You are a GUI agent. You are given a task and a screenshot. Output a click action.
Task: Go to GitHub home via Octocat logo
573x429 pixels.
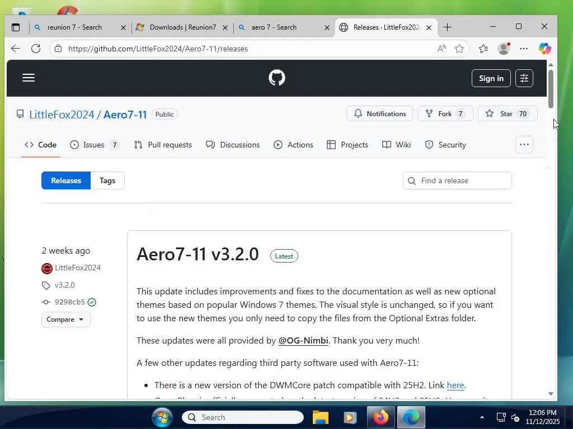click(x=277, y=78)
